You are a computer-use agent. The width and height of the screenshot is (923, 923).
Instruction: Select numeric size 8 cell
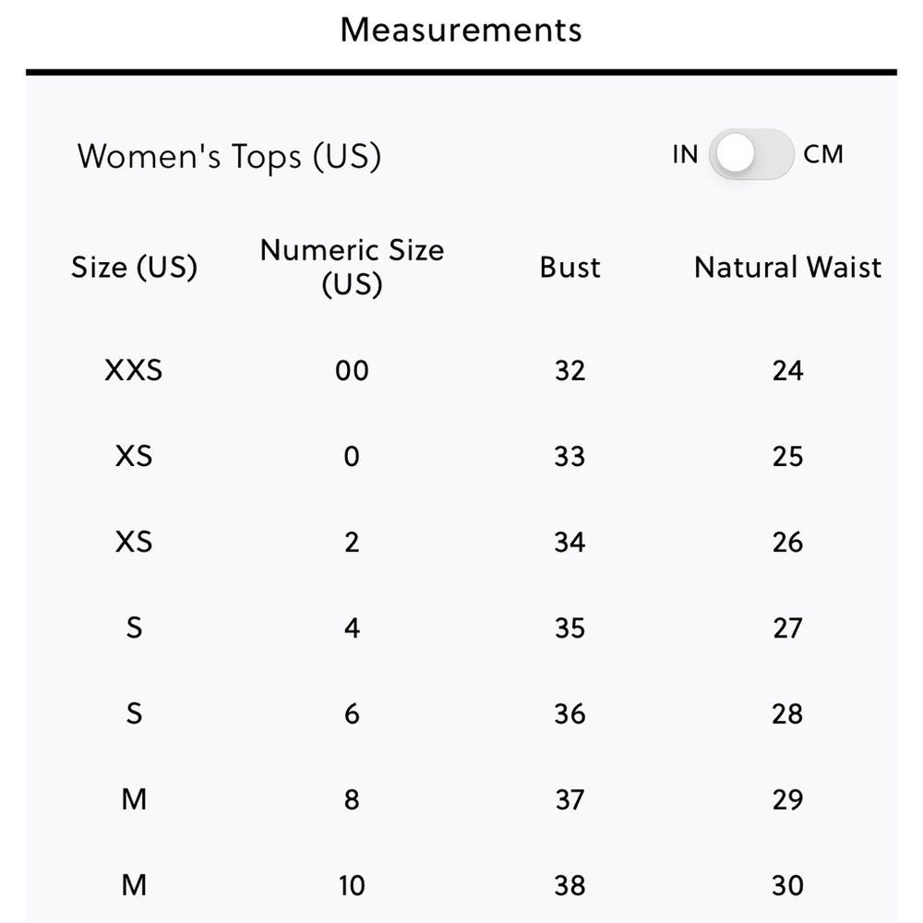[352, 800]
